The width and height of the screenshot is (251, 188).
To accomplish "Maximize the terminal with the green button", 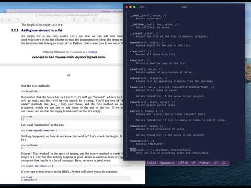I will click(134, 7).
